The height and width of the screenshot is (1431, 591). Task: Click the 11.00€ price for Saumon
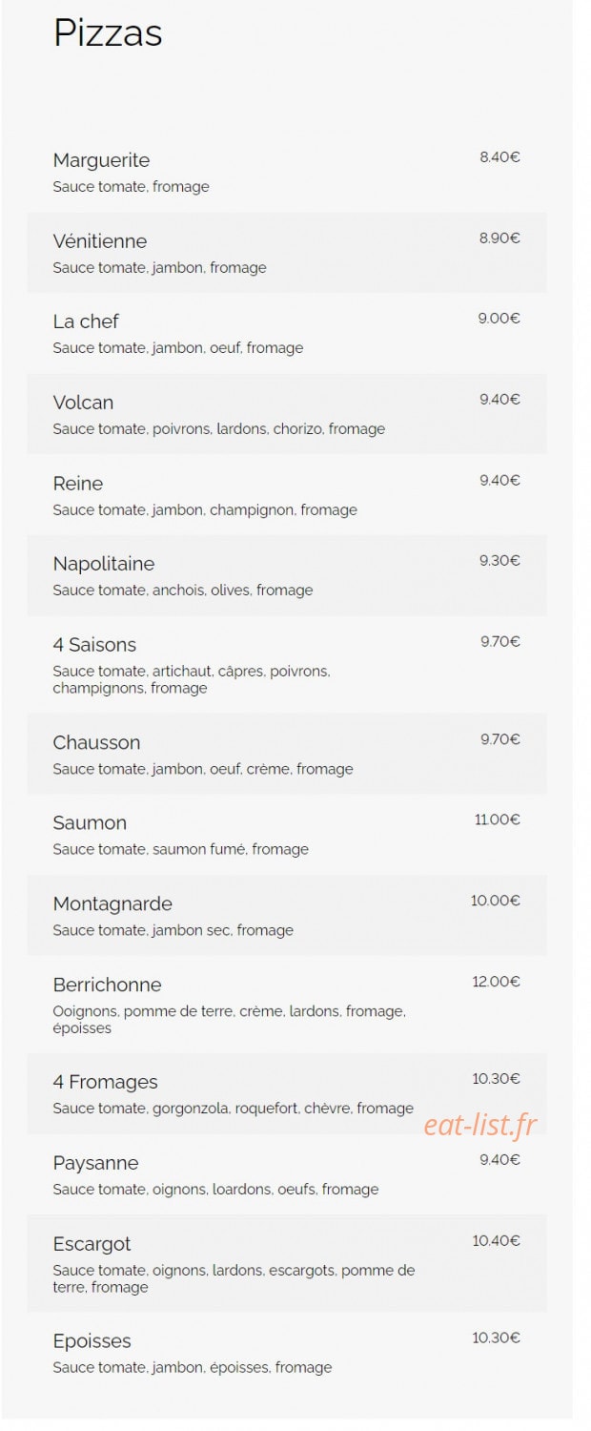498,819
